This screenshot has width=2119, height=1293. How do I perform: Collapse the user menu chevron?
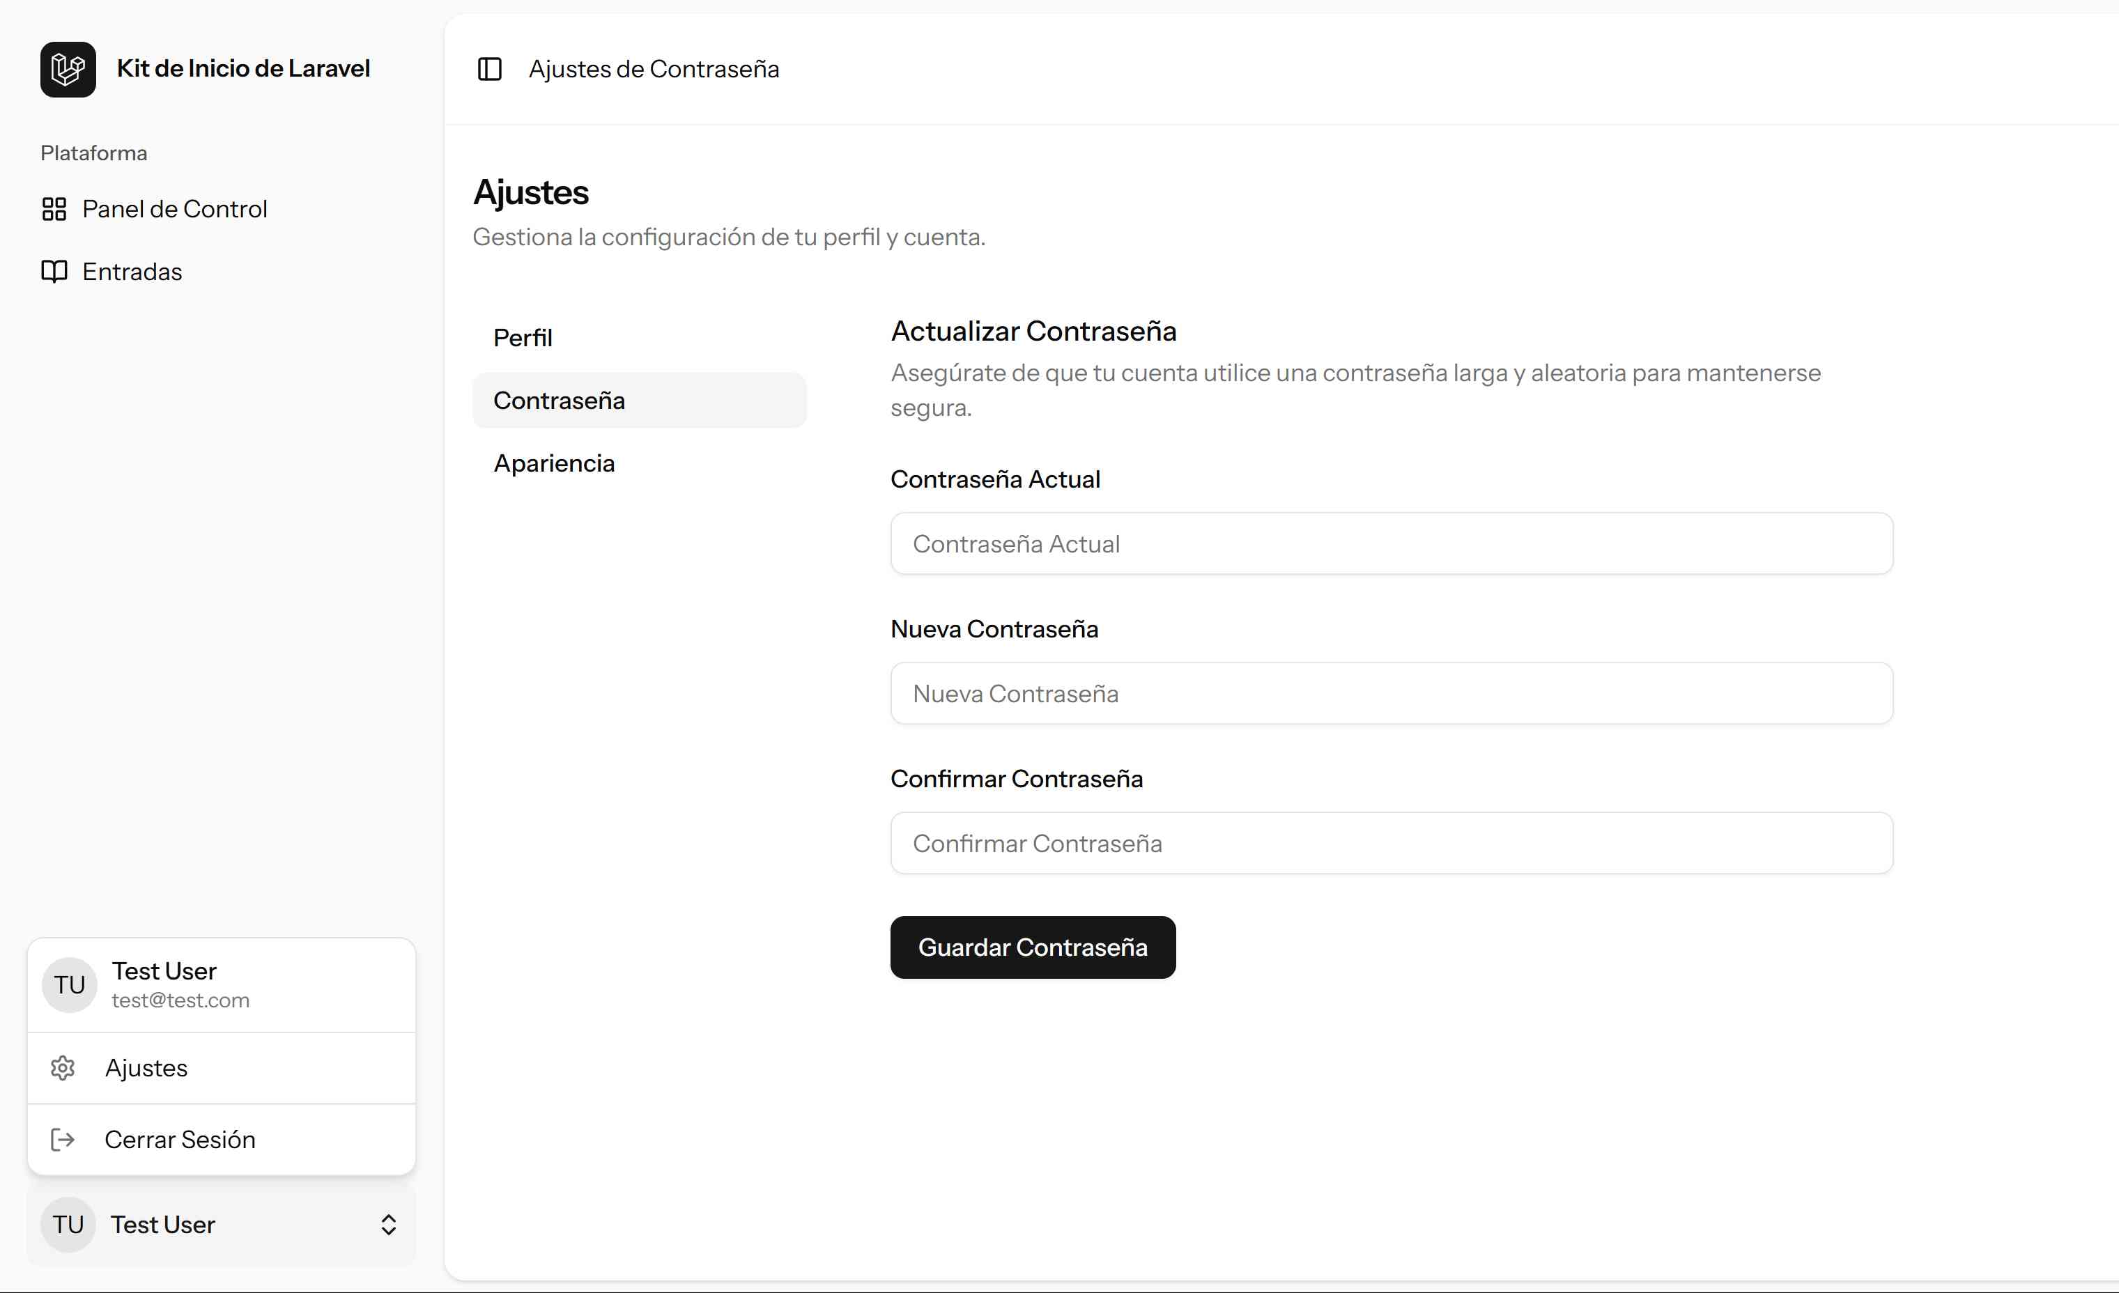pos(389,1224)
